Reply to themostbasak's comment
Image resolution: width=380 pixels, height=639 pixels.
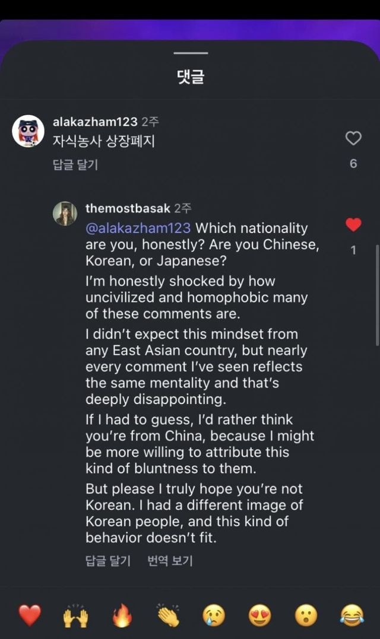pyautogui.click(x=107, y=561)
